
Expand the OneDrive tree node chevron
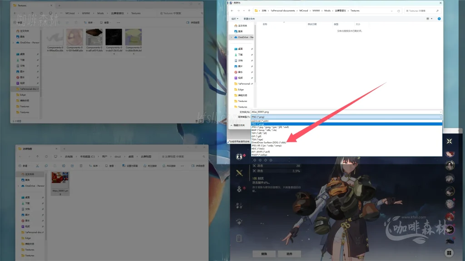(x=232, y=37)
